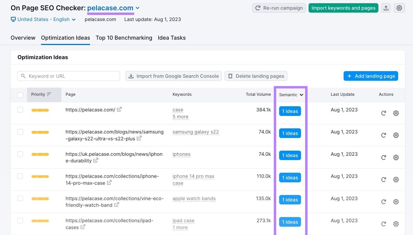
Task: Expand the pelacase.com project dropdown
Action: 138,8
